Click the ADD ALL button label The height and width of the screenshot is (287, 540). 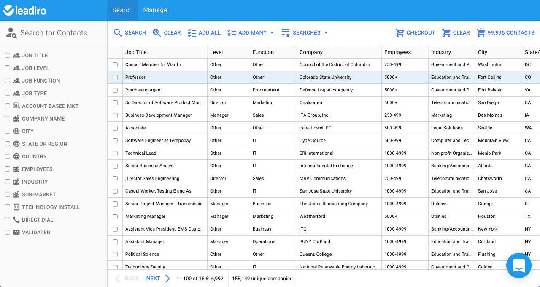(x=210, y=33)
